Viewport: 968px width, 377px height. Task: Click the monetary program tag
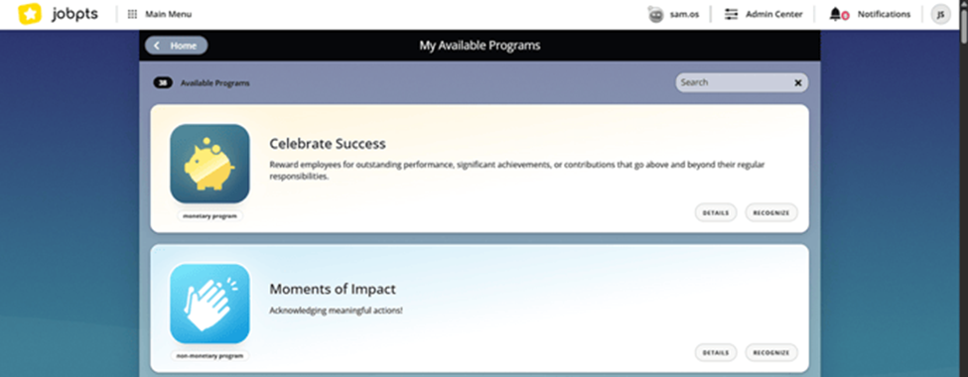pos(209,216)
